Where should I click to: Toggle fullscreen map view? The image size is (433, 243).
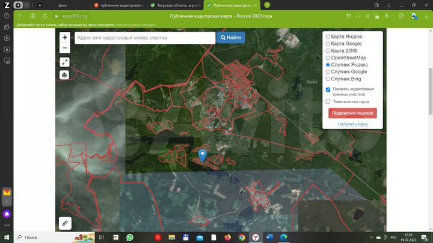(x=65, y=62)
